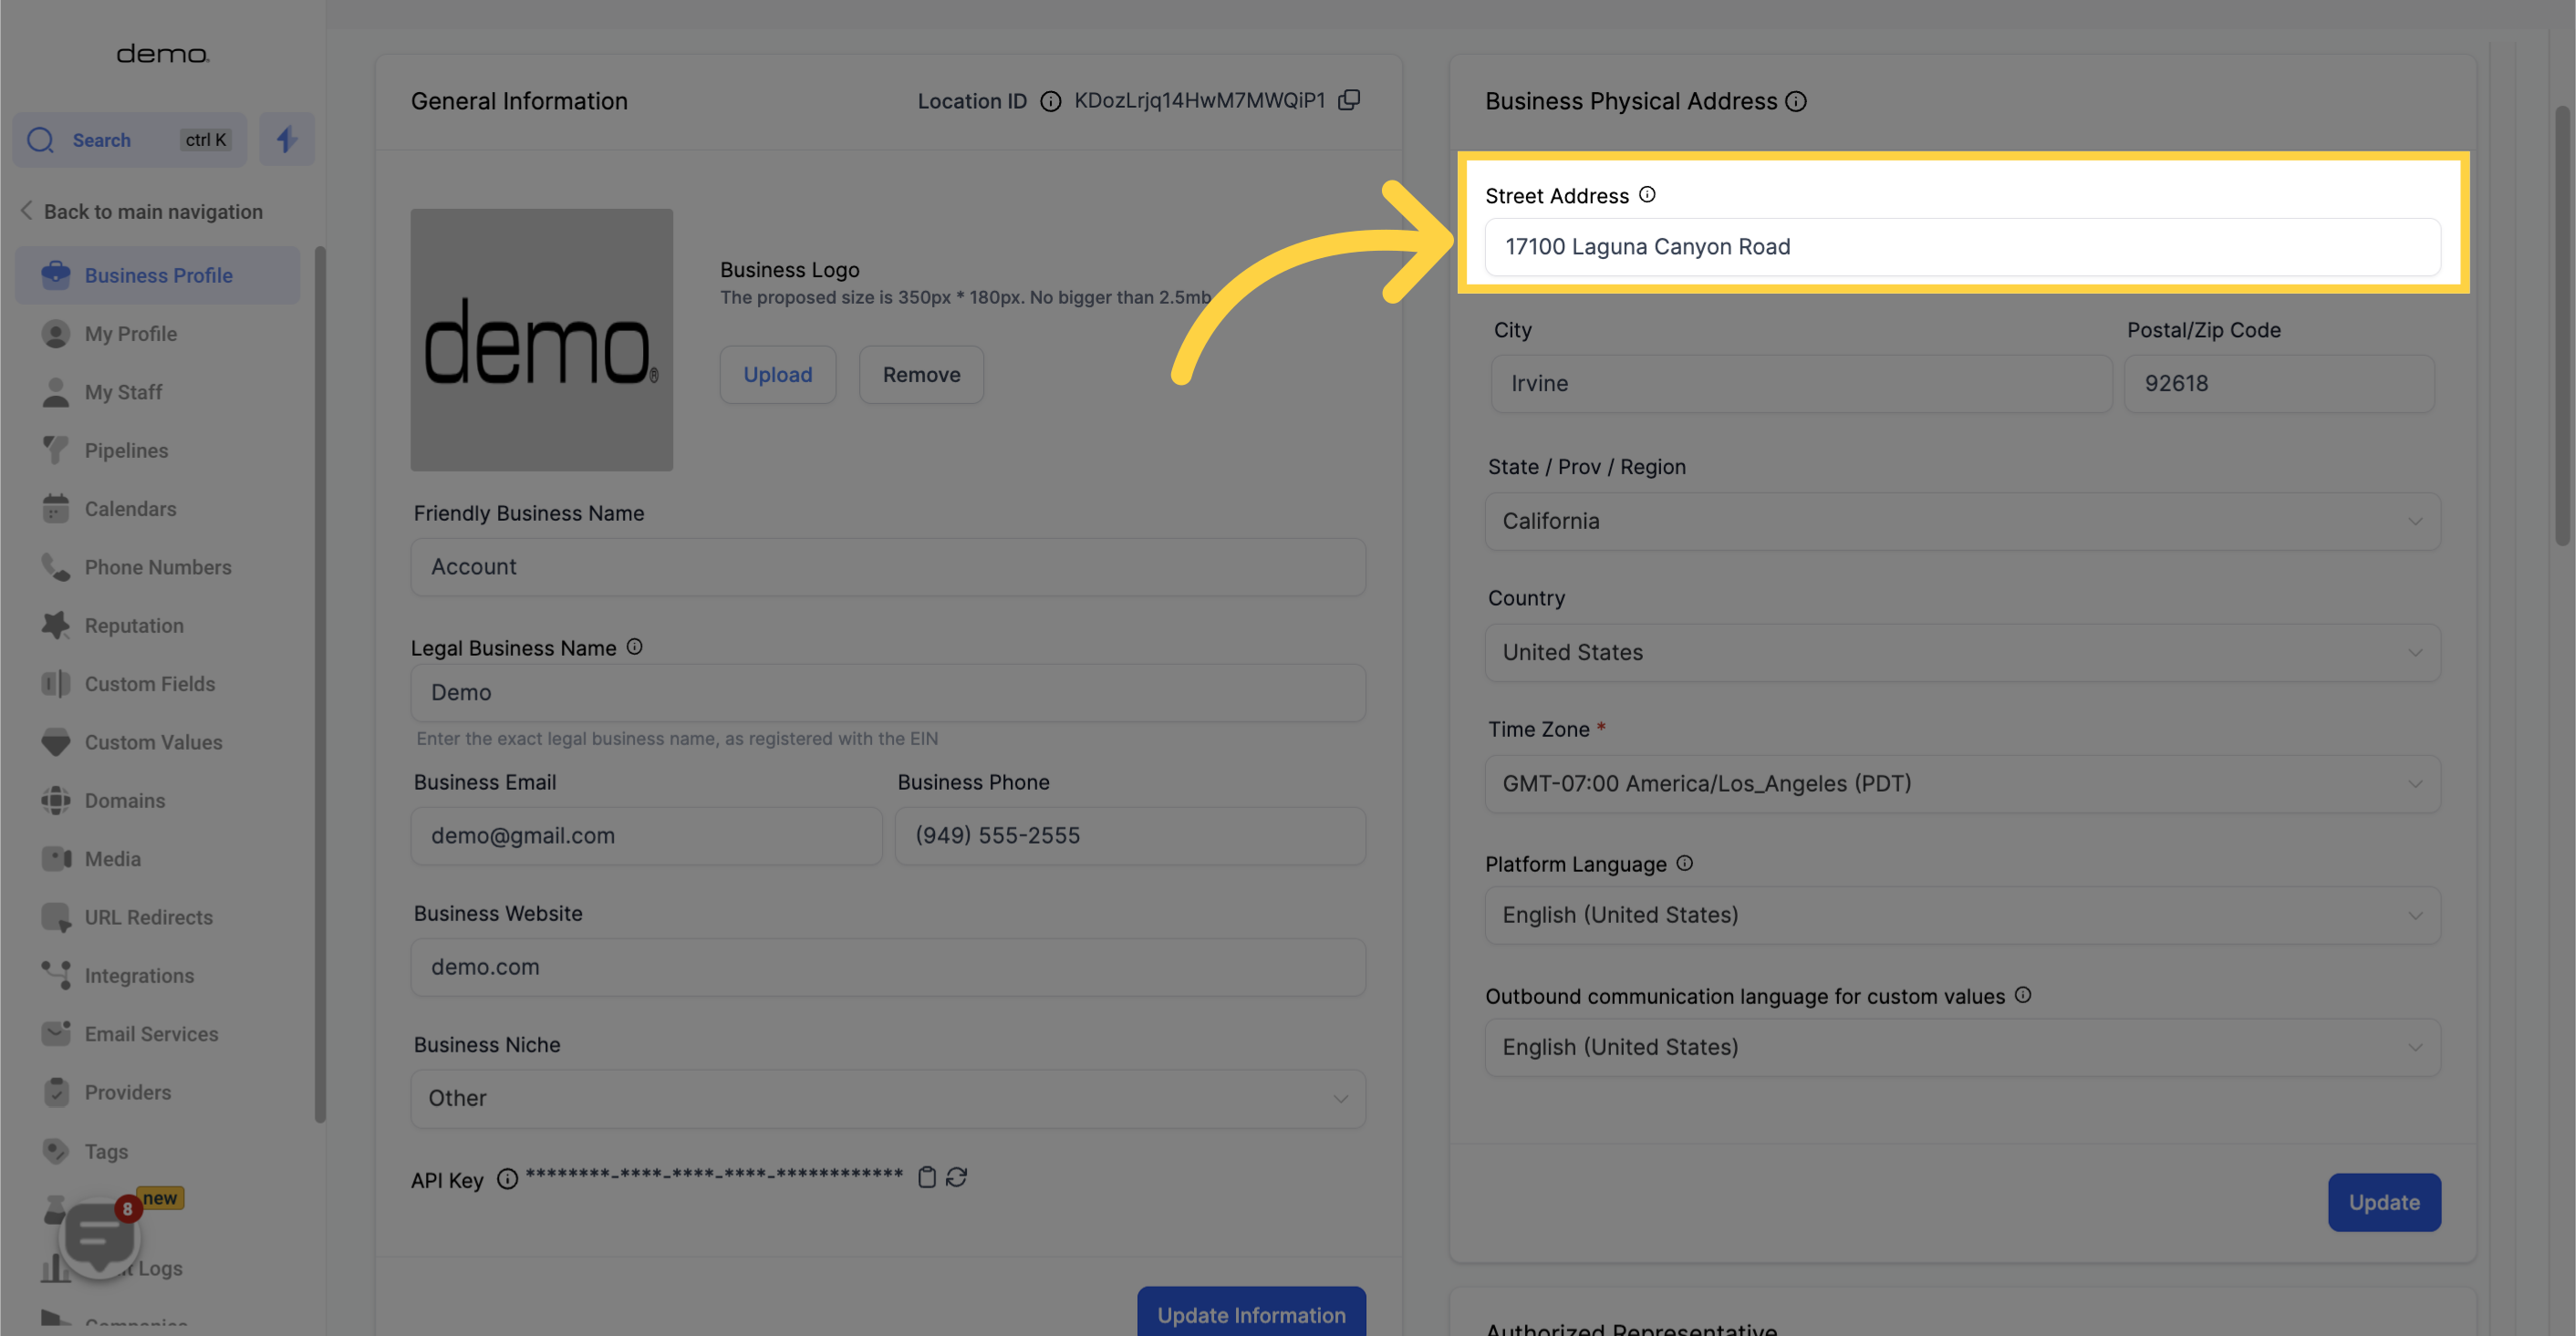
Task: Open the Platform Language dropdown
Action: [x=1962, y=915]
